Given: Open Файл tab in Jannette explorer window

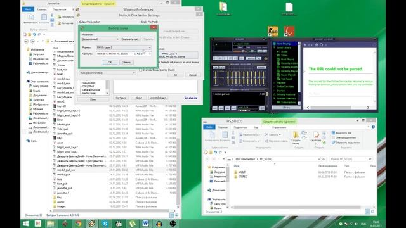Looking at the screenshot, I should coord(28,9).
